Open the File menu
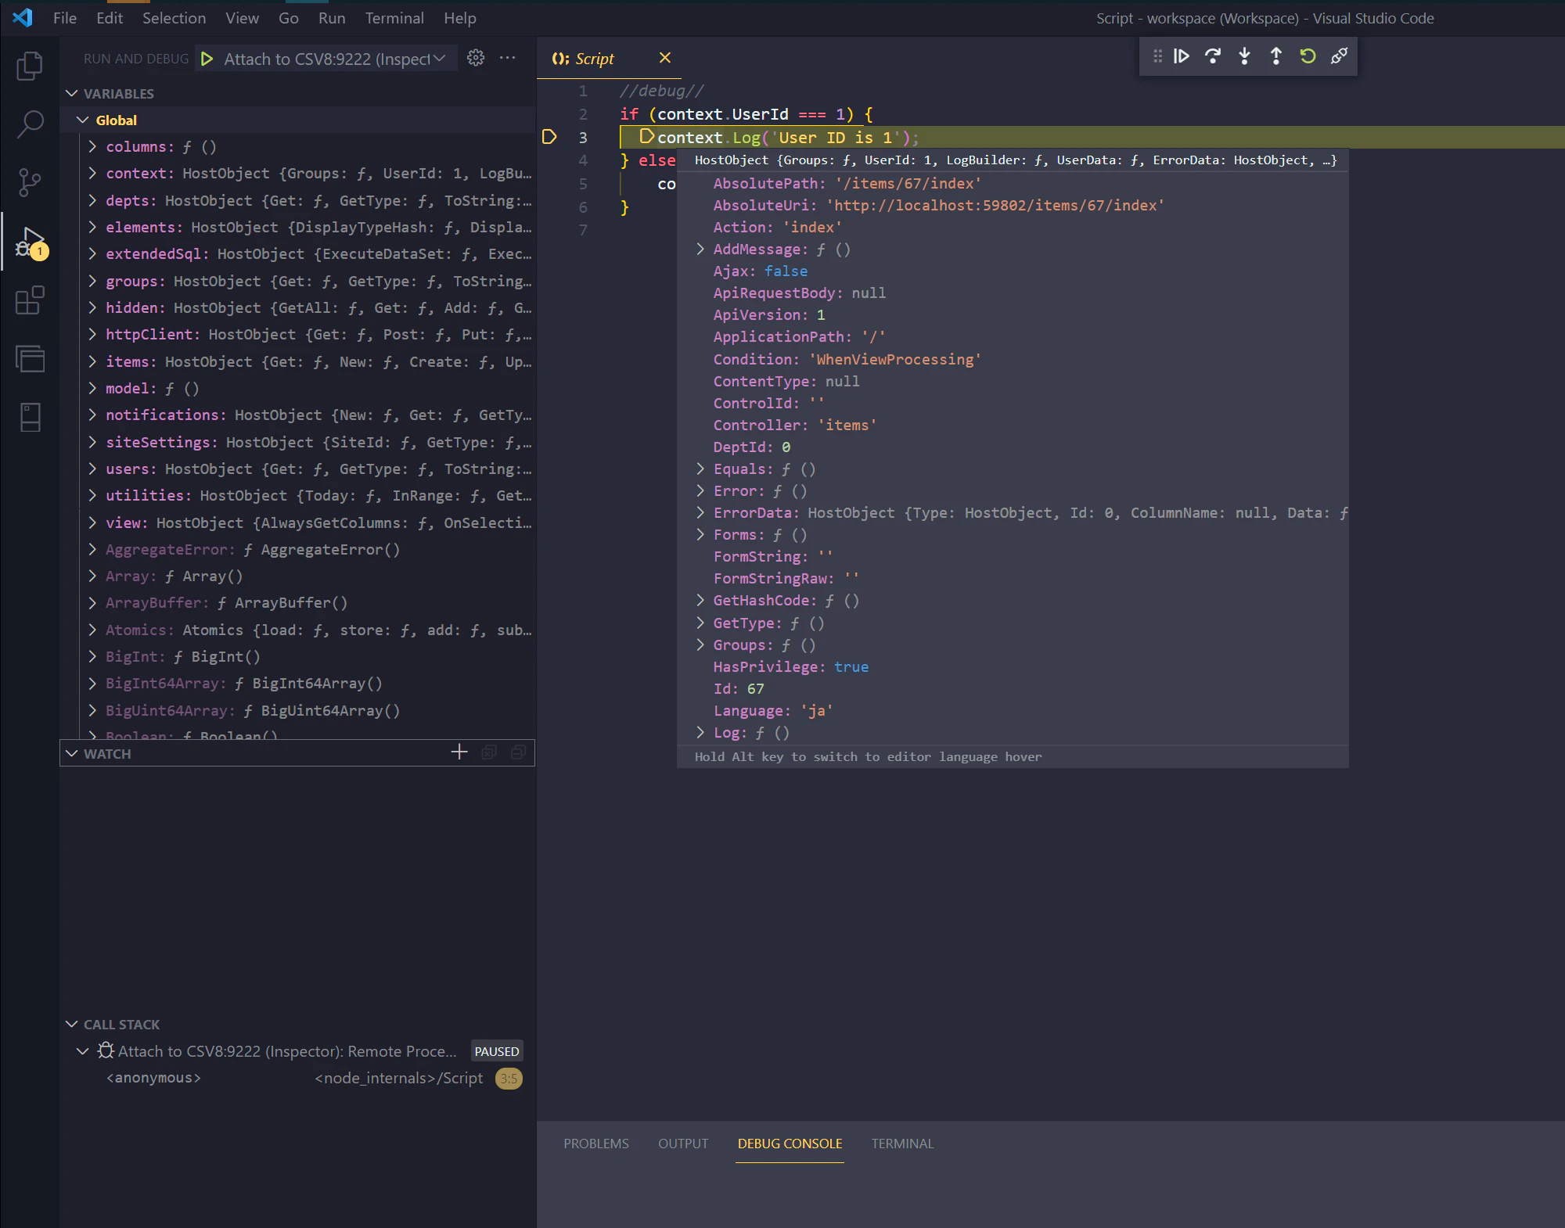 coord(65,18)
